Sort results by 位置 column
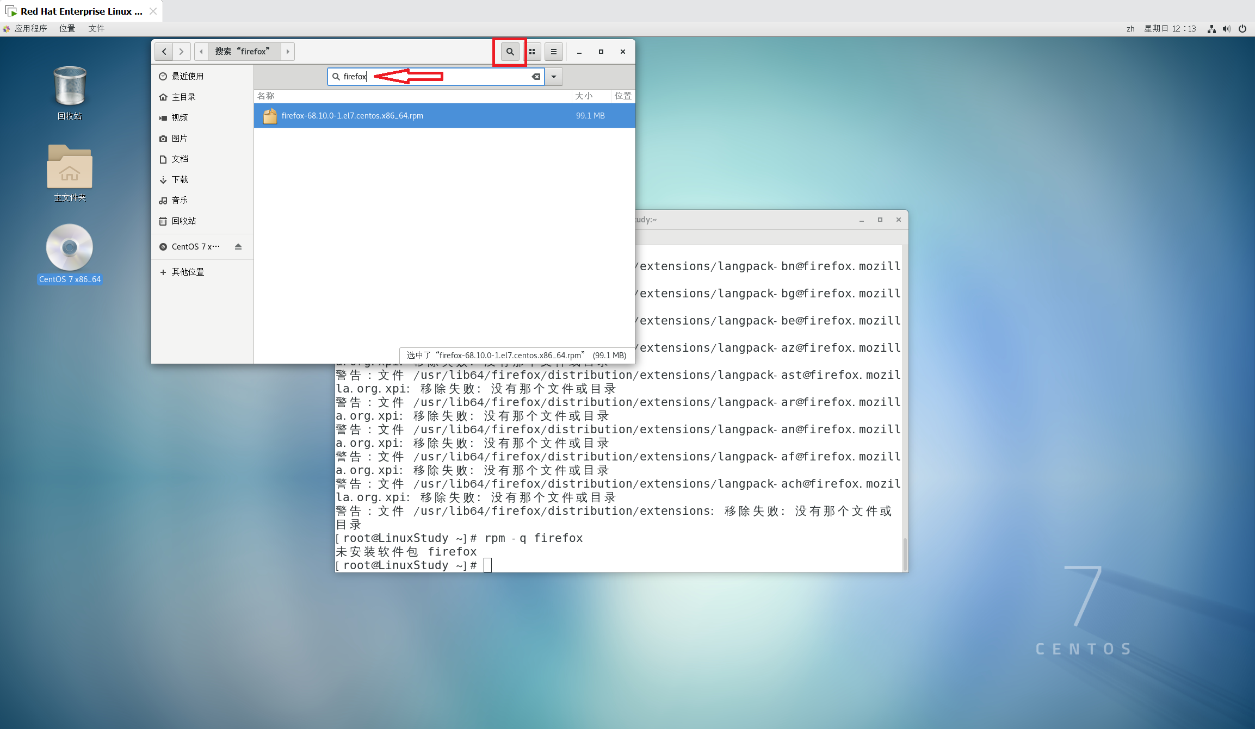 (623, 96)
